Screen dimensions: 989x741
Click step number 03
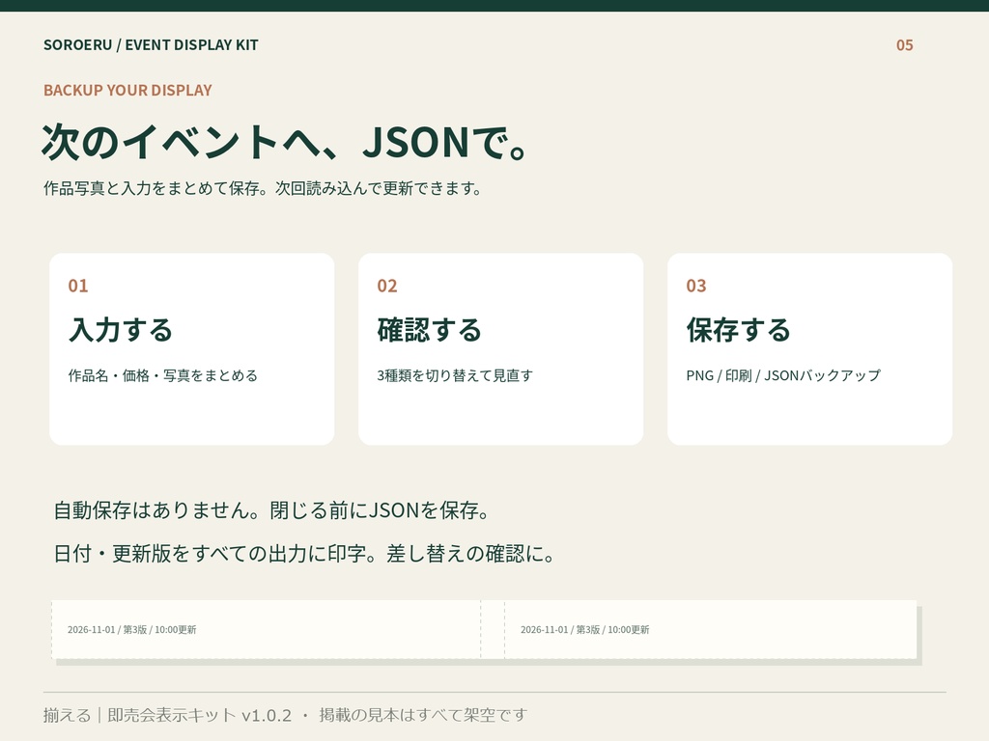click(696, 286)
